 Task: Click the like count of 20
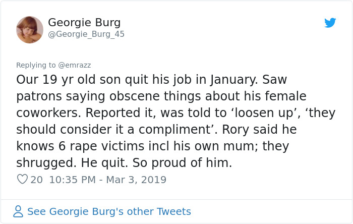click(x=37, y=179)
